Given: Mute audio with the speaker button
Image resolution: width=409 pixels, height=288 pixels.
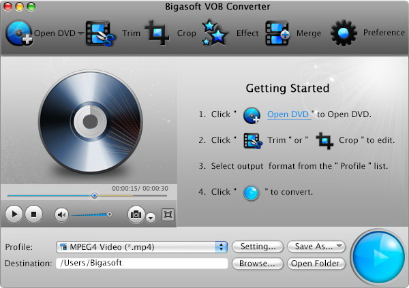Looking at the screenshot, I should coord(61,214).
